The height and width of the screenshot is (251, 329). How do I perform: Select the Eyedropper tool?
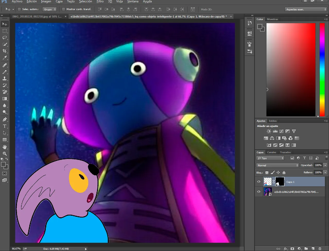5,58
